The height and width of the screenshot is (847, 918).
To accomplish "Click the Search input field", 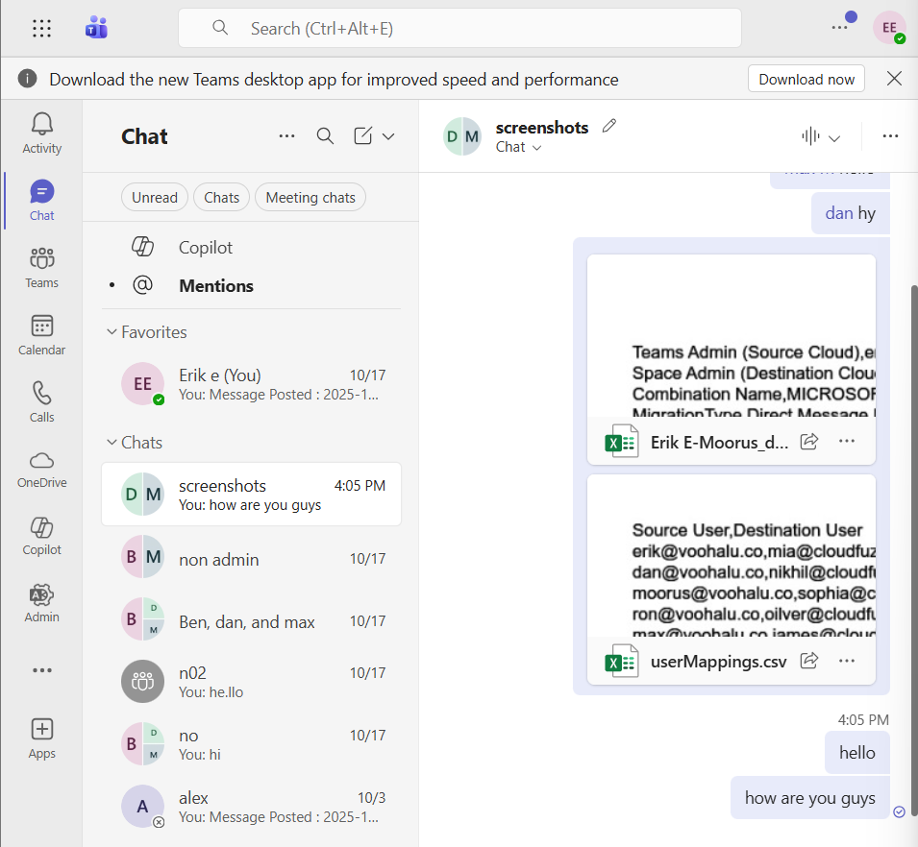I will click(x=459, y=29).
